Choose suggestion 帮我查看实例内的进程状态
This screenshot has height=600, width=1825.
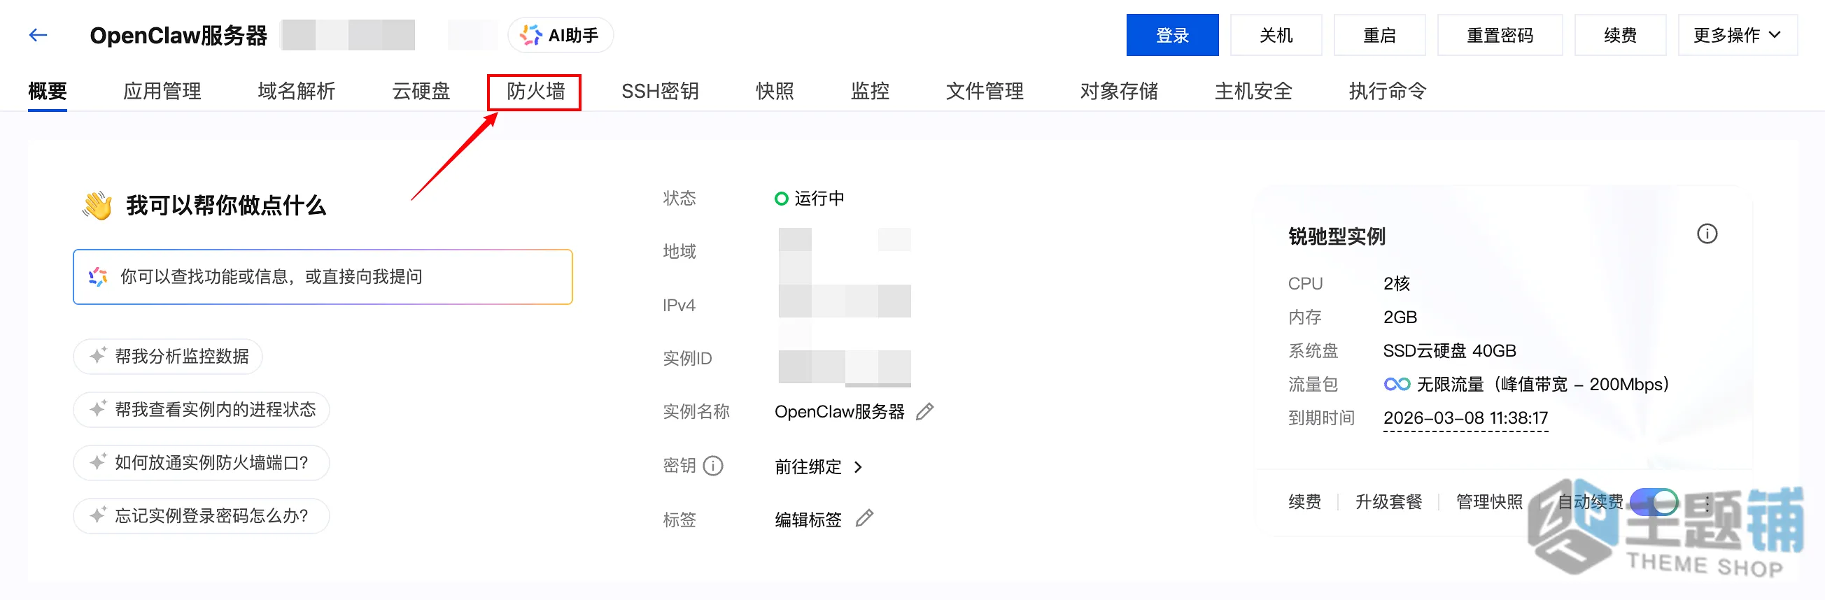[x=202, y=408]
